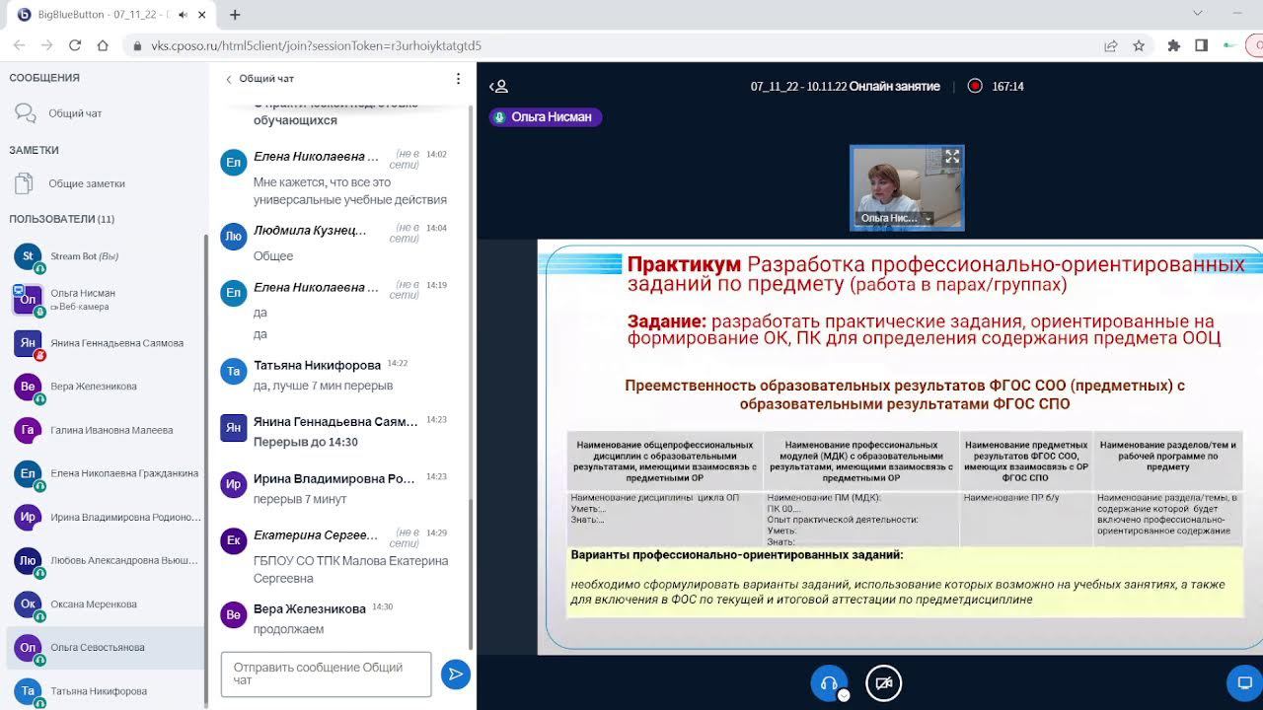Mute the tab via speaker icon
1263x710 pixels.
[x=183, y=15]
